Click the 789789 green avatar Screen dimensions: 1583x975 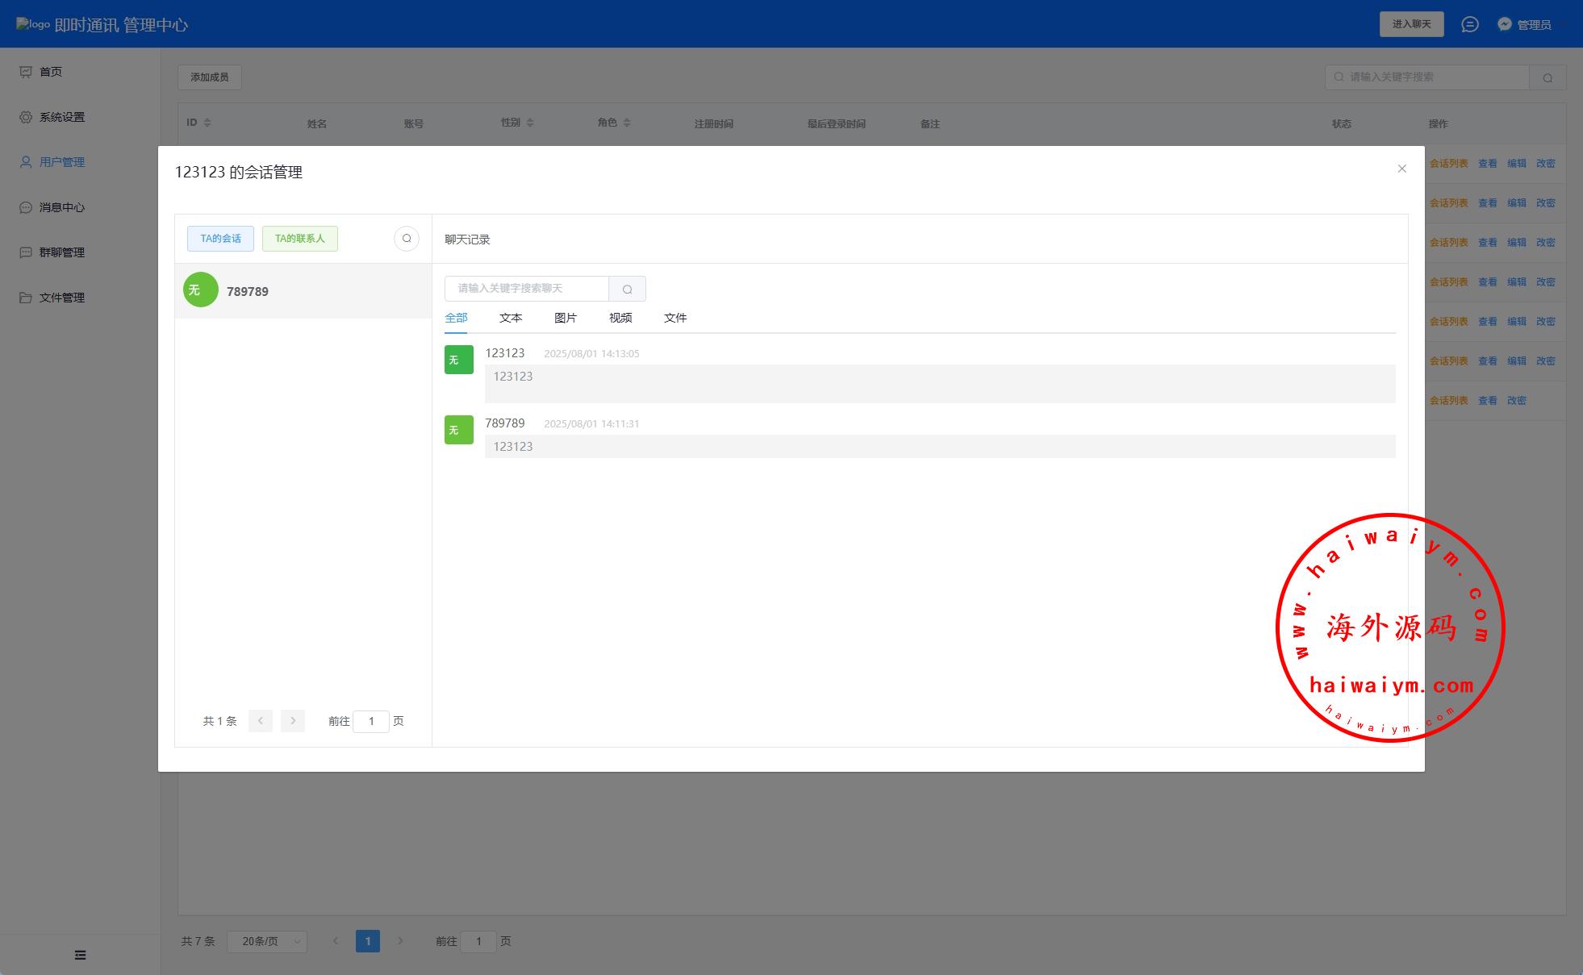[x=201, y=290]
